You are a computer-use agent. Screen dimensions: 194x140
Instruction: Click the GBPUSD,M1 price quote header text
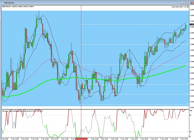coord(18,7)
